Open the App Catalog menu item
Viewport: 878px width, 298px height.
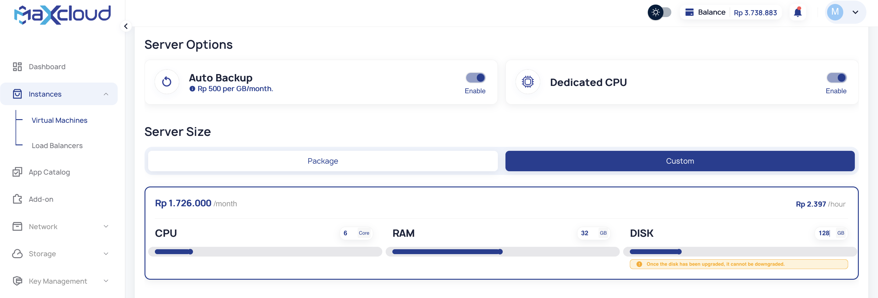tap(59, 172)
